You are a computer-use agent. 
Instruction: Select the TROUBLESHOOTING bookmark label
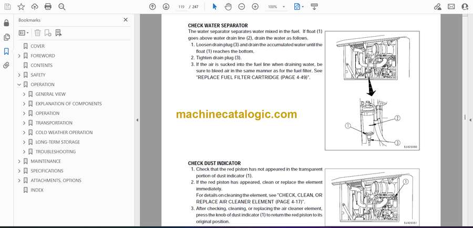click(56, 151)
